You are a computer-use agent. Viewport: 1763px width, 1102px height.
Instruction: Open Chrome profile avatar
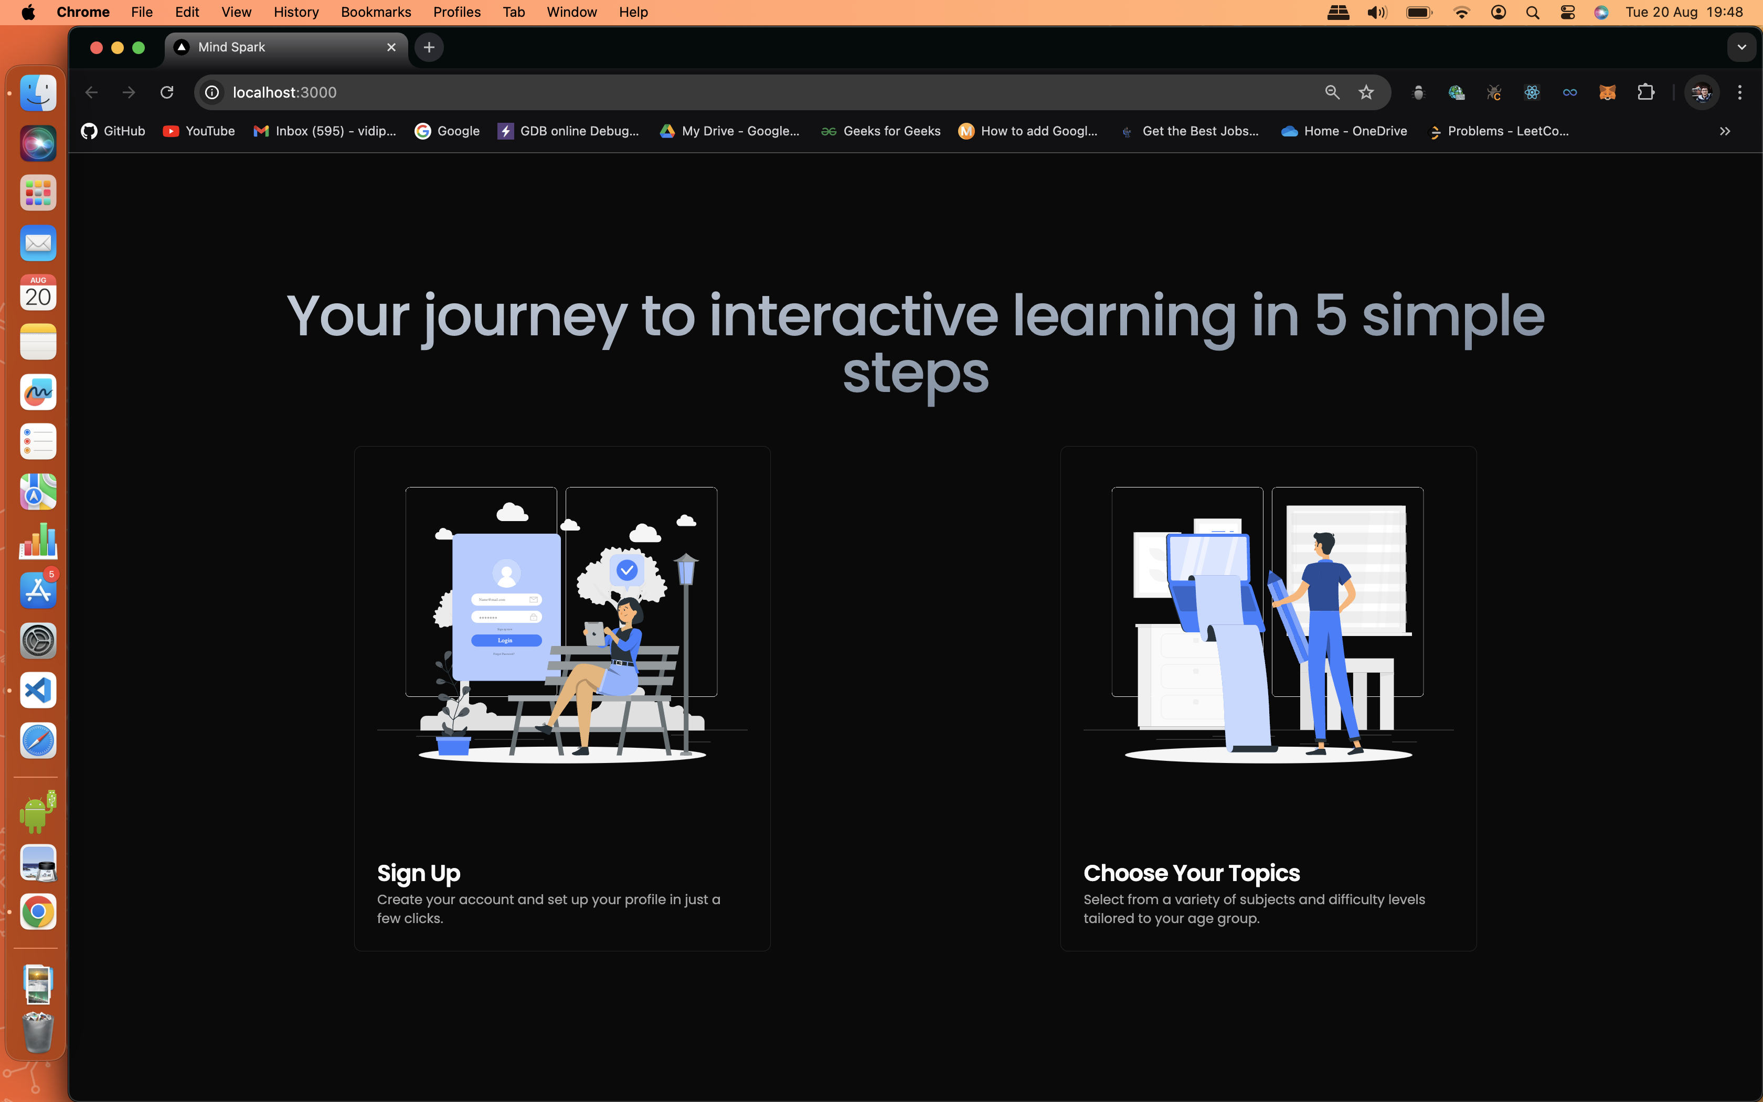click(1701, 92)
